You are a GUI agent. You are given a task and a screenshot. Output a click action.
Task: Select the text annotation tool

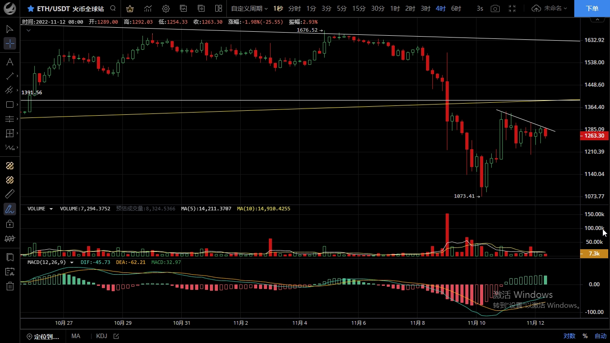point(10,62)
